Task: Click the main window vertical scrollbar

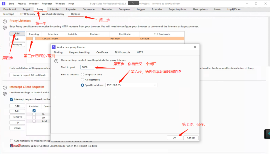Action: point(269,42)
